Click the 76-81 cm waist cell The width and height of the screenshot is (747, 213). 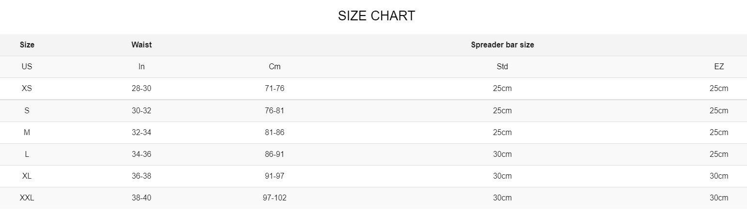pyautogui.click(x=275, y=110)
